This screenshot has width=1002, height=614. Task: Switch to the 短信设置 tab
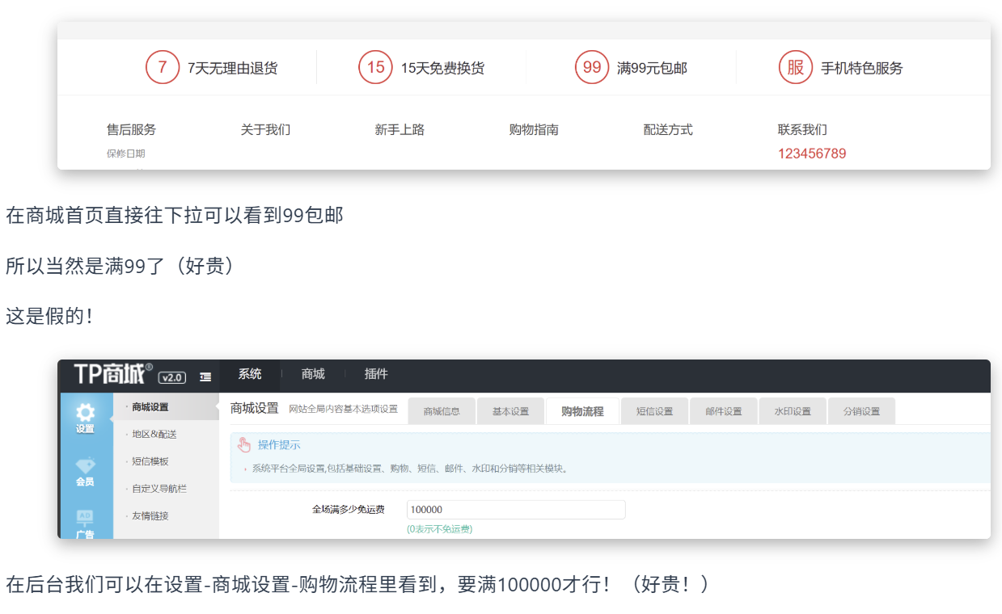[x=654, y=411]
